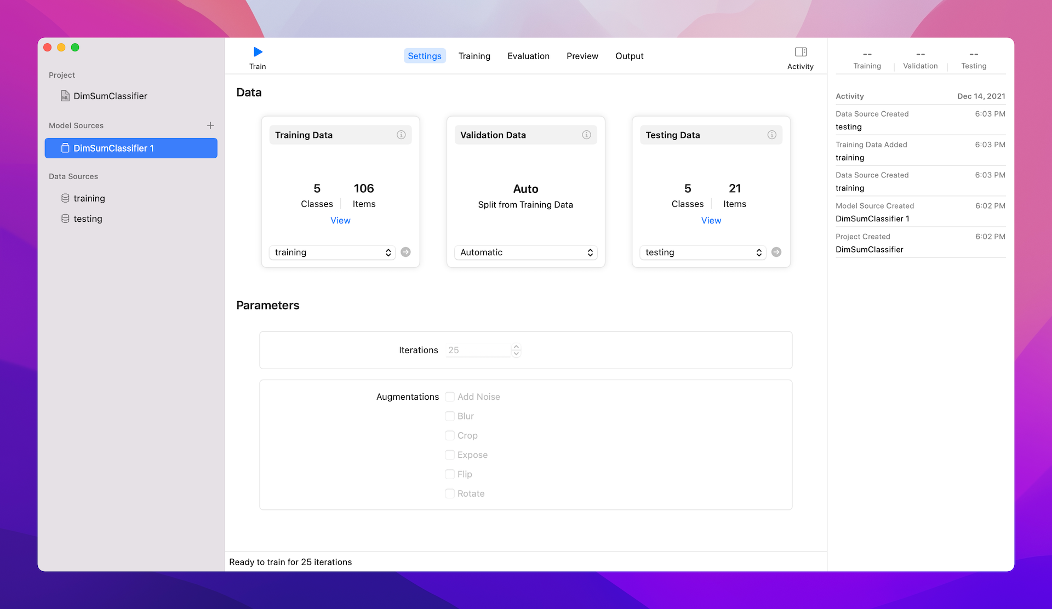Open the training data source dropdown

click(x=332, y=252)
